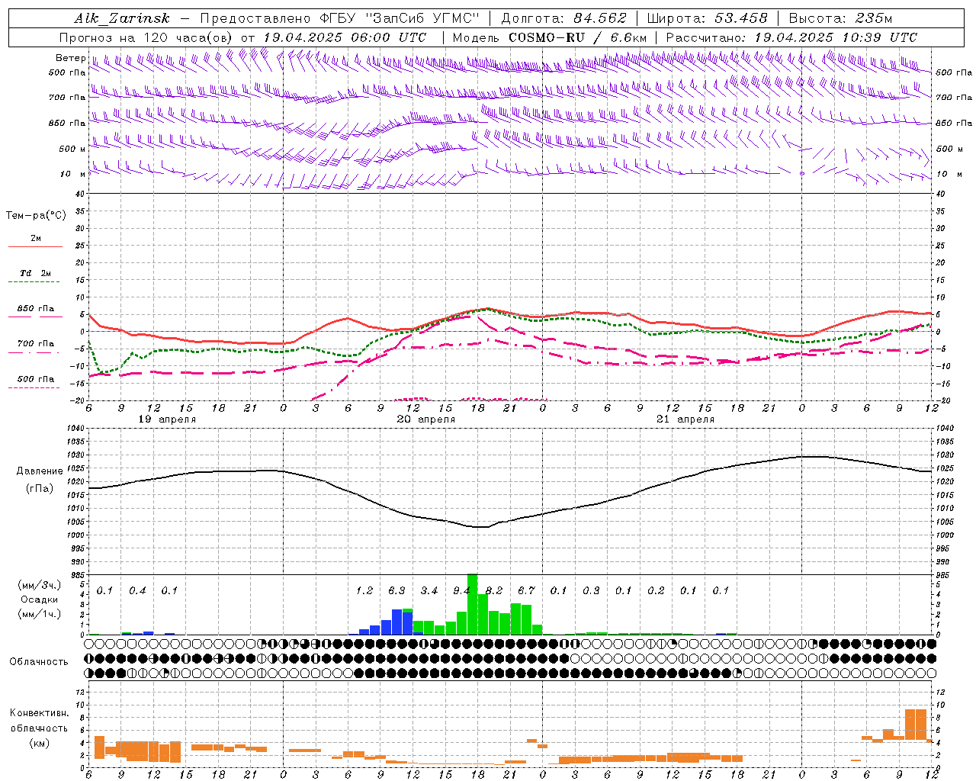976x781 pixels.
Task: Click the 3-hour precipitation value 0.3
Action: point(591,590)
